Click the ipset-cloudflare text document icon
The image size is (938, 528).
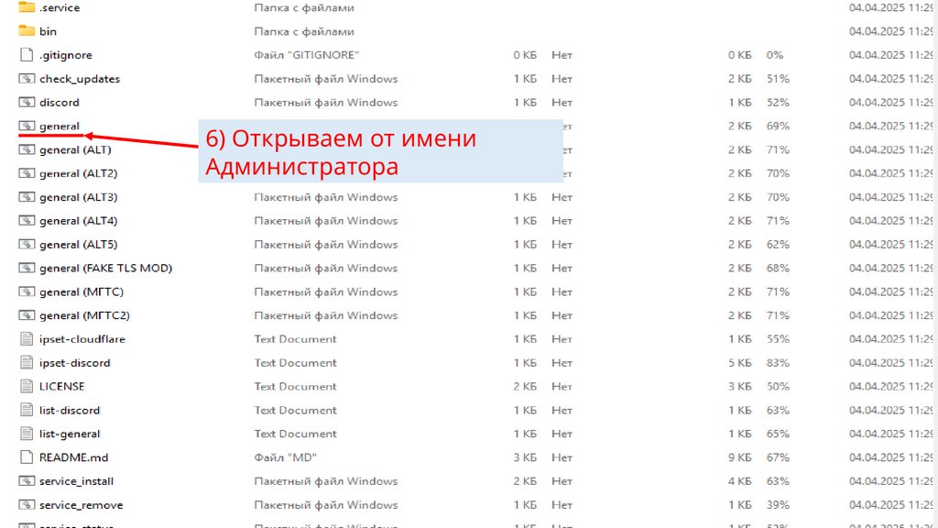pos(27,339)
